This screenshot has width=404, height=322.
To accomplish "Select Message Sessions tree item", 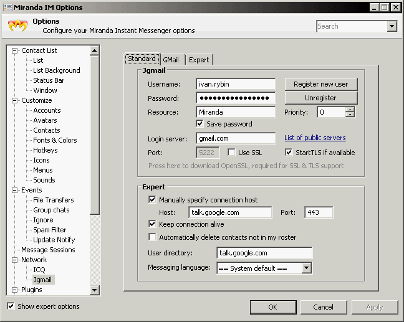I will click(48, 250).
